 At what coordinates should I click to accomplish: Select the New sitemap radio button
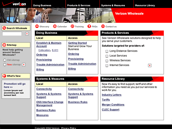[5, 65]
